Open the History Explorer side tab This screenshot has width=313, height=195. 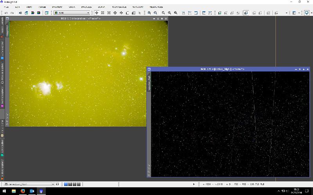[2, 169]
